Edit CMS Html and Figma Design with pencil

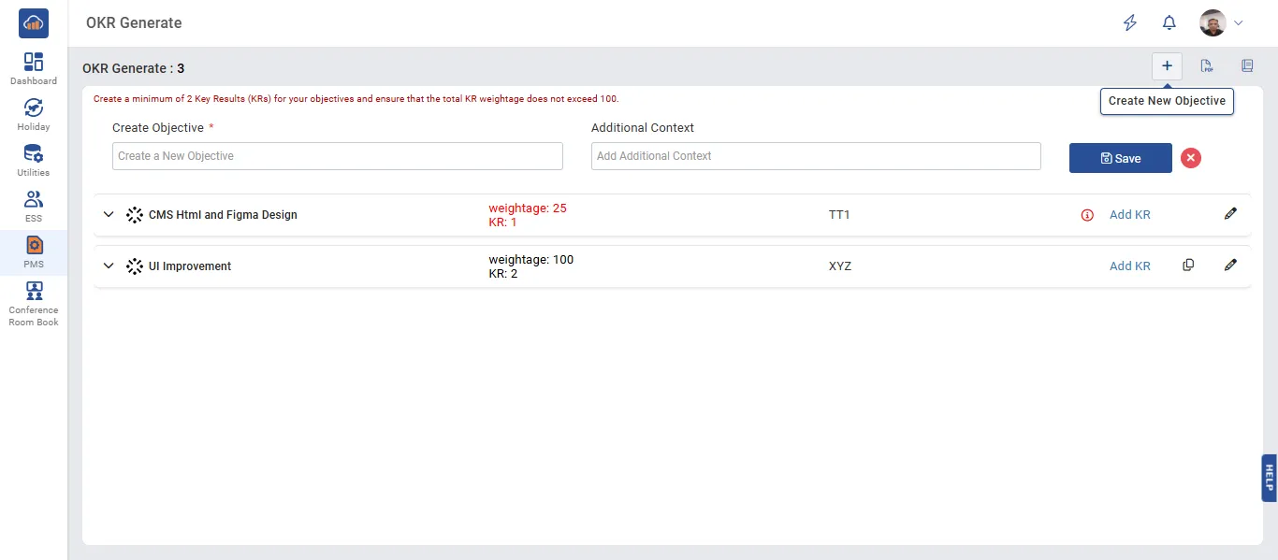pos(1230,214)
